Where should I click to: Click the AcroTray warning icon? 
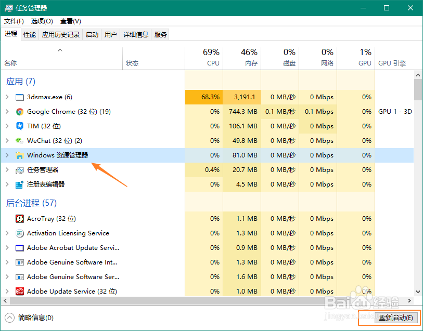[19, 219]
